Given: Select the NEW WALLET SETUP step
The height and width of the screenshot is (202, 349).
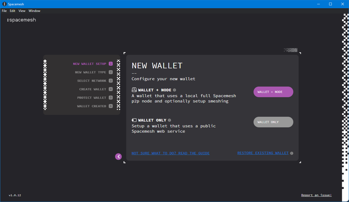Looking at the screenshot, I should coord(90,64).
